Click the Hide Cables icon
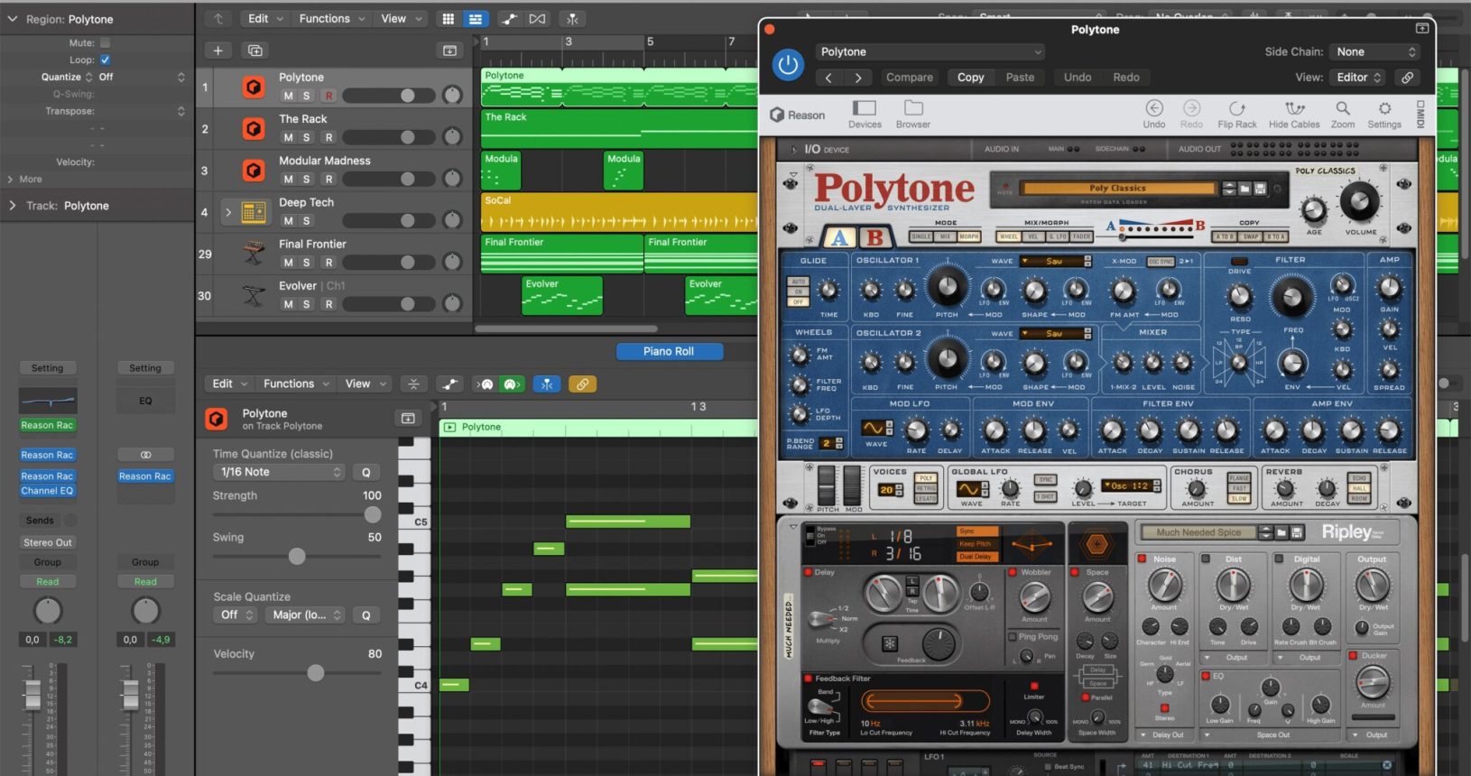This screenshot has width=1471, height=776. pyautogui.click(x=1294, y=108)
